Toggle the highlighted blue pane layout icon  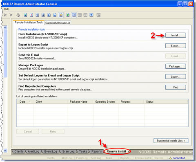click(74, 15)
